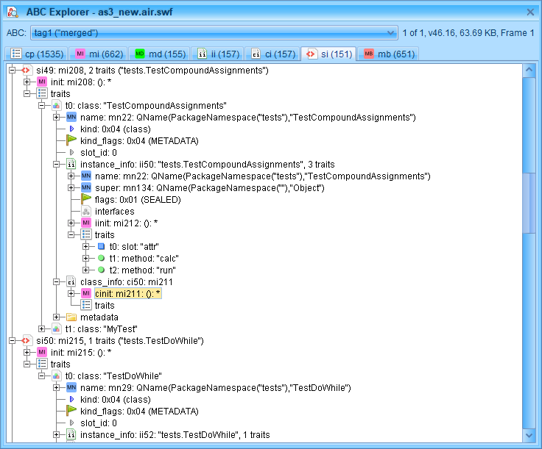
Task: Expand init: mi215 under si50
Action: tap(27, 353)
